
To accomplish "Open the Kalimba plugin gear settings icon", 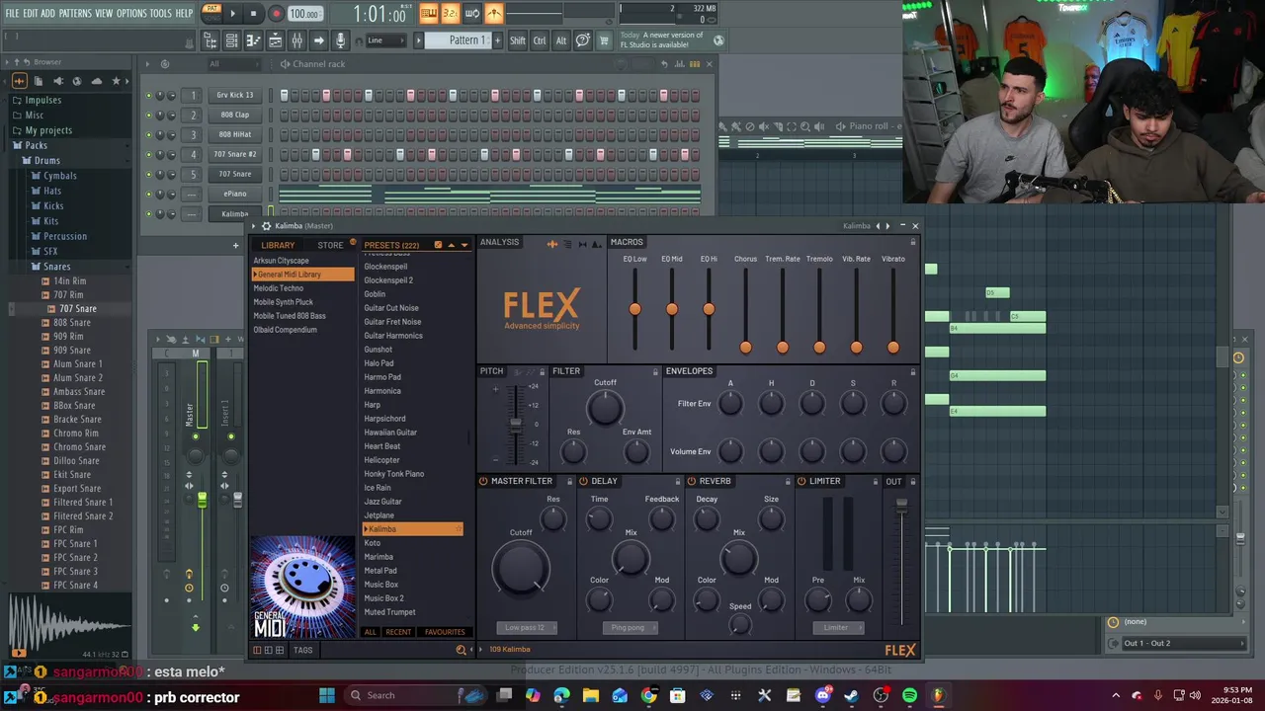I will pos(266,226).
